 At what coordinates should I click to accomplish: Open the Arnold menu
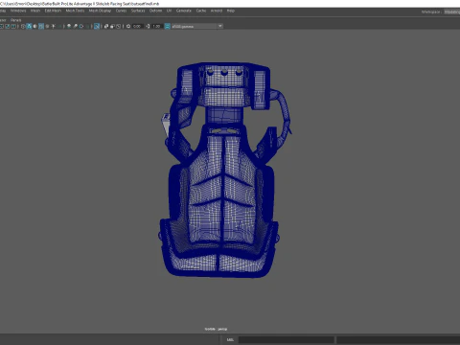[217, 11]
